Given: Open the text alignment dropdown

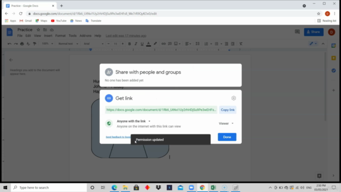Looking at the screenshot, I should 188,44.
